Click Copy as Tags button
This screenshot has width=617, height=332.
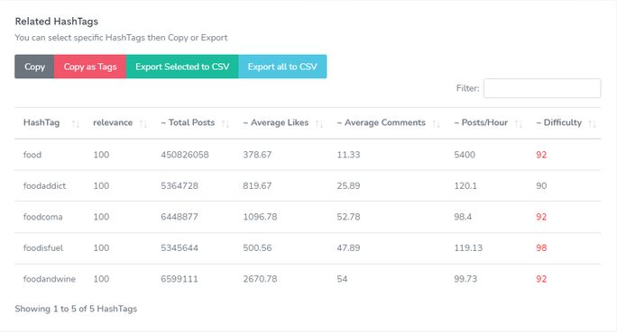(x=90, y=67)
